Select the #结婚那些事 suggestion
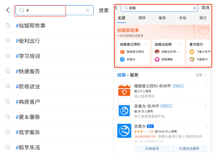 (x=30, y=26)
